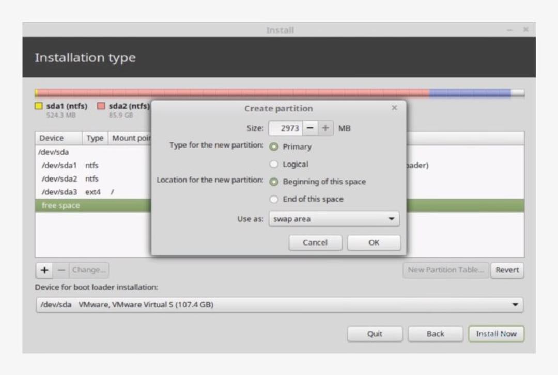Screen dimensions: 558x375
Task: Confirm partition with OK button
Action: [x=374, y=242]
